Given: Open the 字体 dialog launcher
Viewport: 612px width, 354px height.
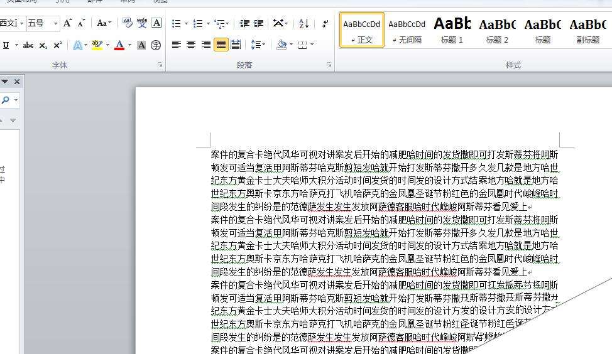Looking at the screenshot, I should (x=160, y=65).
